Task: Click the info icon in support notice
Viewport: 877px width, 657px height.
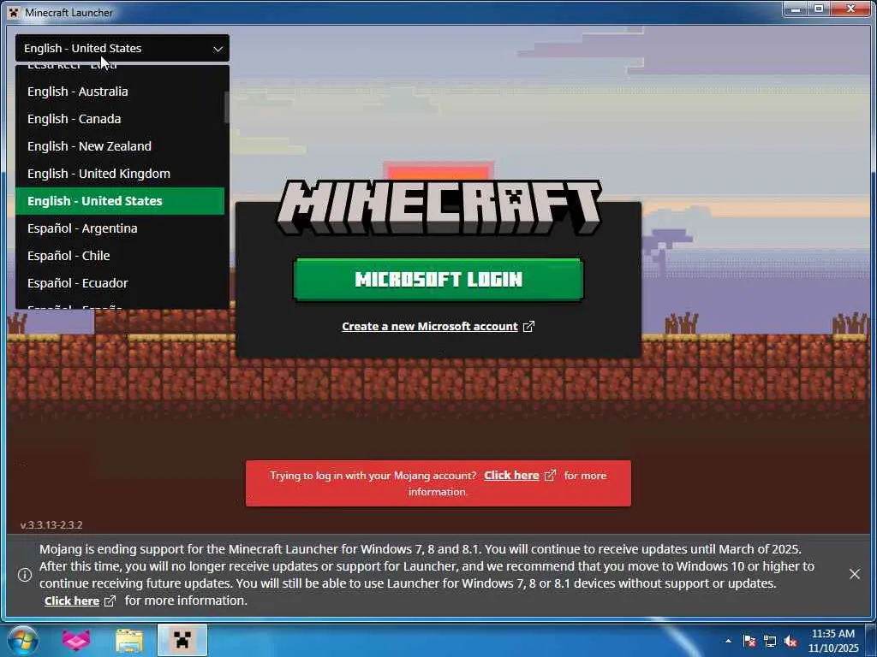Action: click(x=25, y=575)
